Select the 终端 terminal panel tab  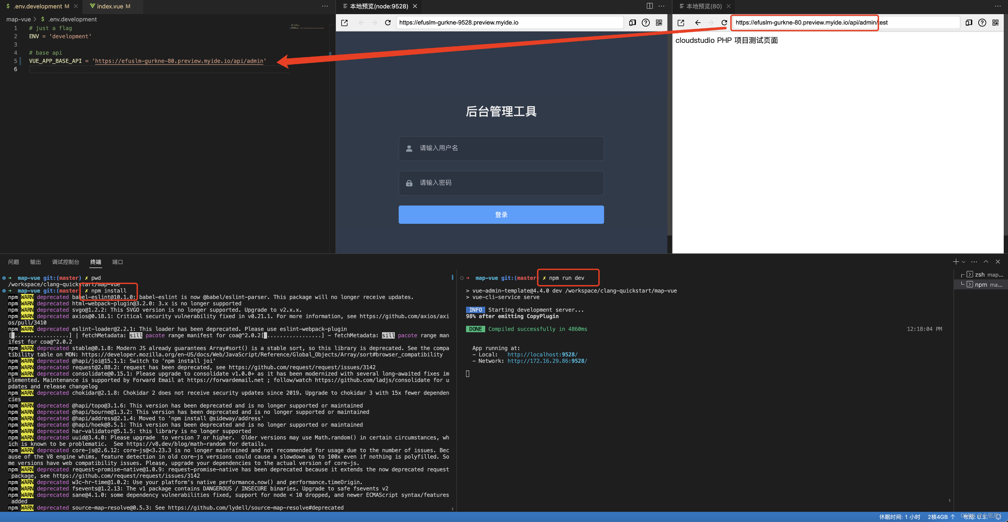point(96,262)
